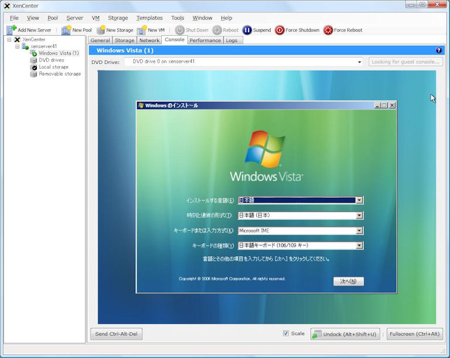Open the Help menu
450x358 pixels.
pos(226,18)
